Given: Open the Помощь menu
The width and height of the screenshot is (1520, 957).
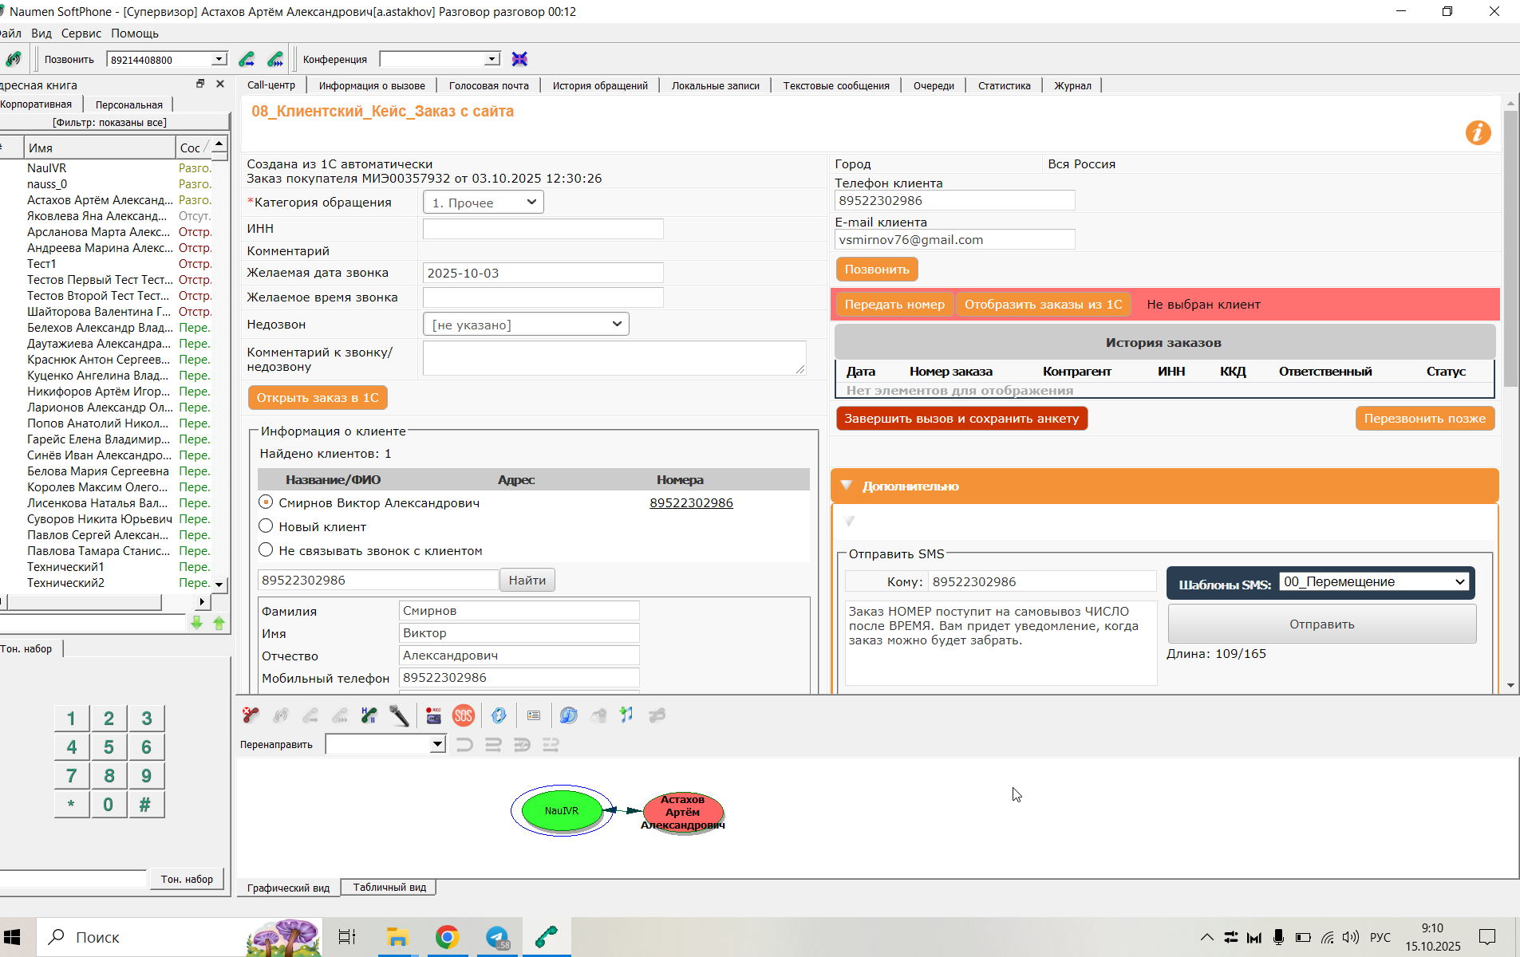Looking at the screenshot, I should (135, 33).
